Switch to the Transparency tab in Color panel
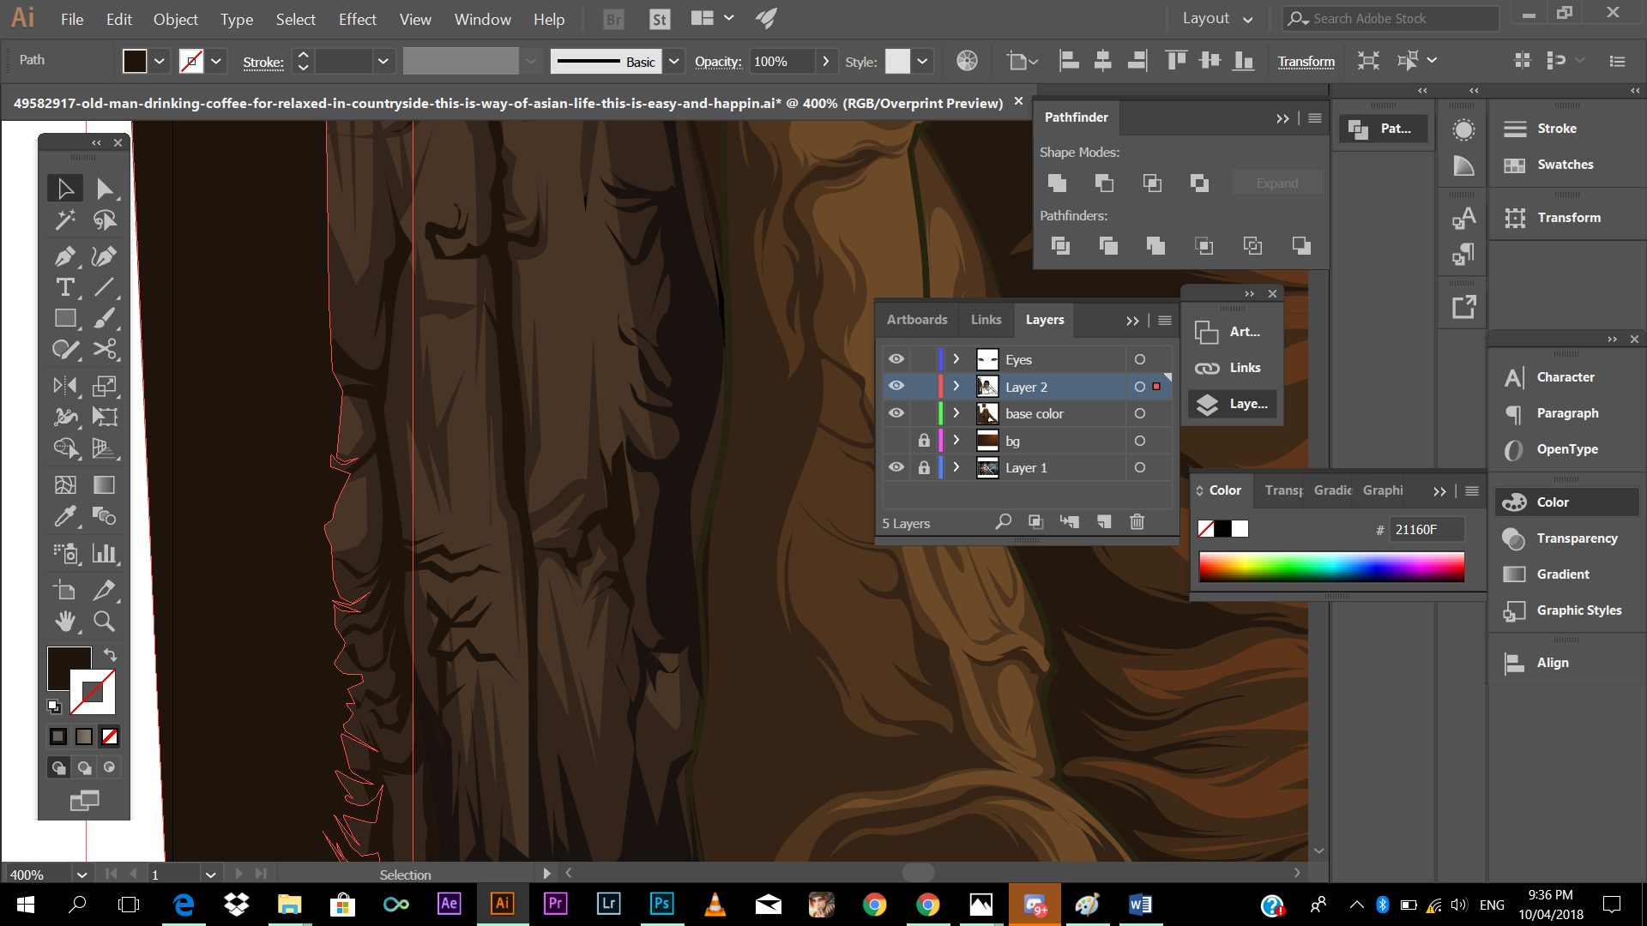Screen dimensions: 1647x926 click(x=1283, y=490)
